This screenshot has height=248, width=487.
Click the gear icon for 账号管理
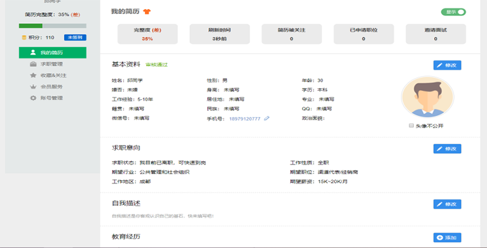click(33, 98)
